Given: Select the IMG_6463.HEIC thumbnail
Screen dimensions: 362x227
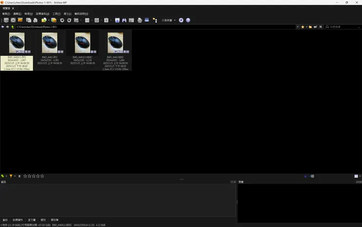Looking at the screenshot, I should (x=115, y=43).
